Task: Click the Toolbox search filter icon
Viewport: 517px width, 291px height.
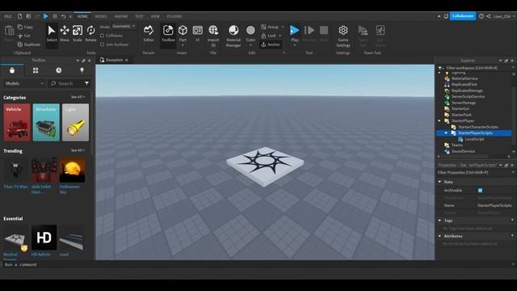Action: pos(86,83)
